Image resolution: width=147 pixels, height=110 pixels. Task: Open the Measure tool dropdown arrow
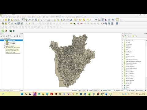pos(115,20)
